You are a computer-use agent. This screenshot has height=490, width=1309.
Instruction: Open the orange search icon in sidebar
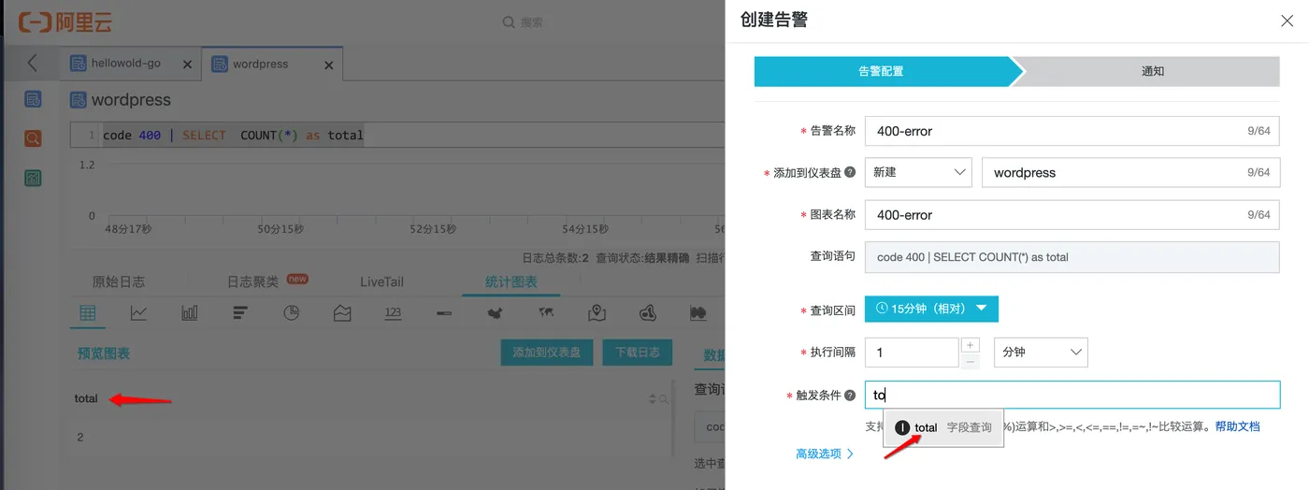click(33, 138)
